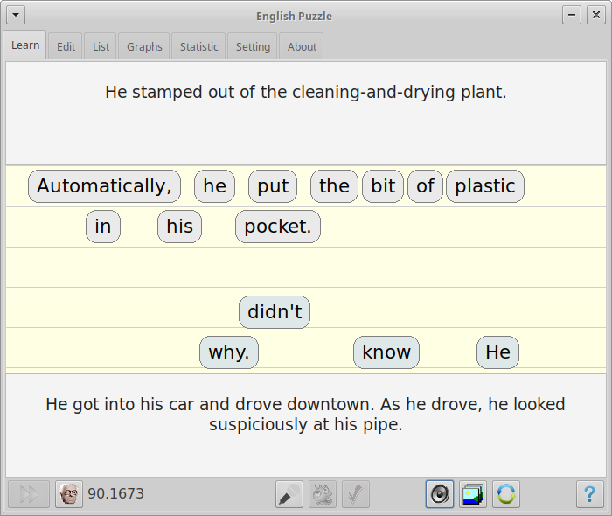The image size is (612, 516).
Task: Open the pictures gallery icon
Action: (x=473, y=494)
